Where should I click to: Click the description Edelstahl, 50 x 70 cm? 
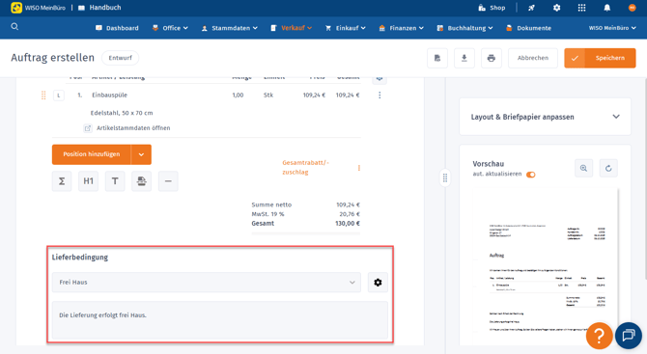pyautogui.click(x=122, y=113)
